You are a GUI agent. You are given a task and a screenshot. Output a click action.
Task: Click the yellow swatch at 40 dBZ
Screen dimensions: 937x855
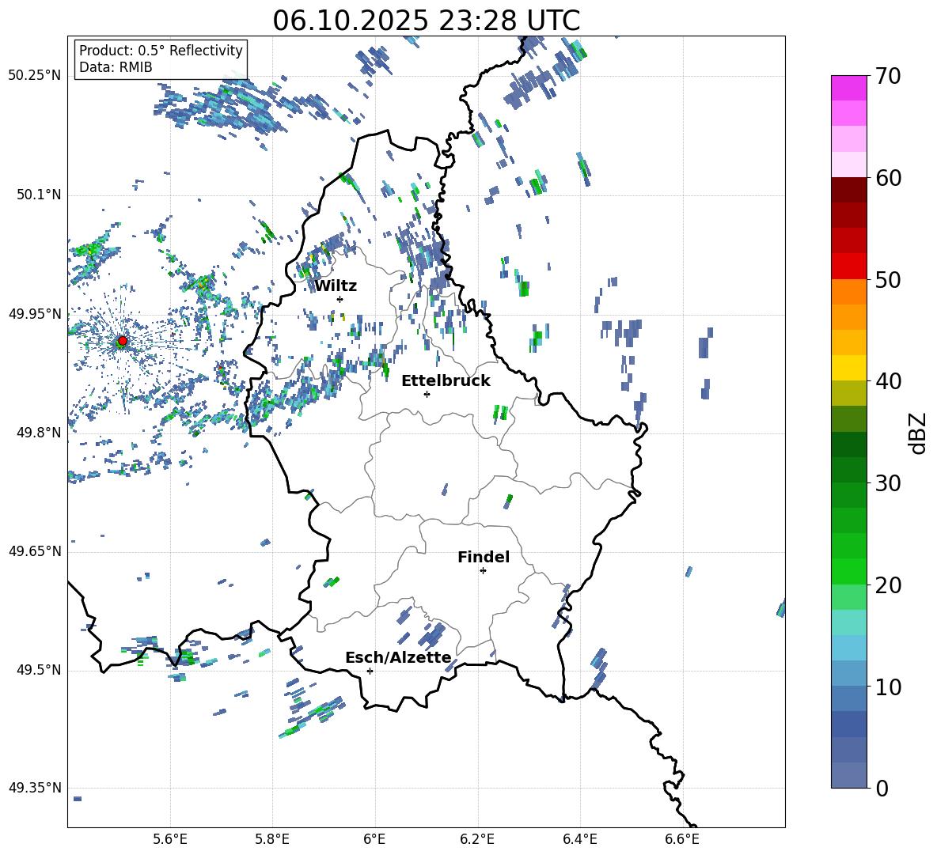click(849, 368)
